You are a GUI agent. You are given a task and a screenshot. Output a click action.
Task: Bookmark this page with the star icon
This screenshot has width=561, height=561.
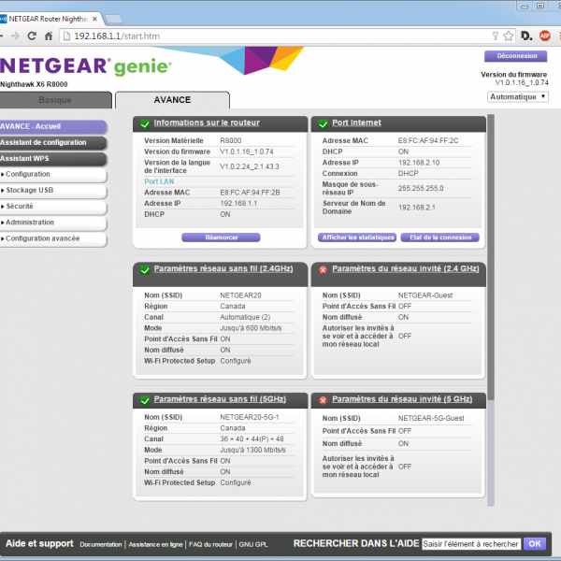pyautogui.click(x=508, y=36)
